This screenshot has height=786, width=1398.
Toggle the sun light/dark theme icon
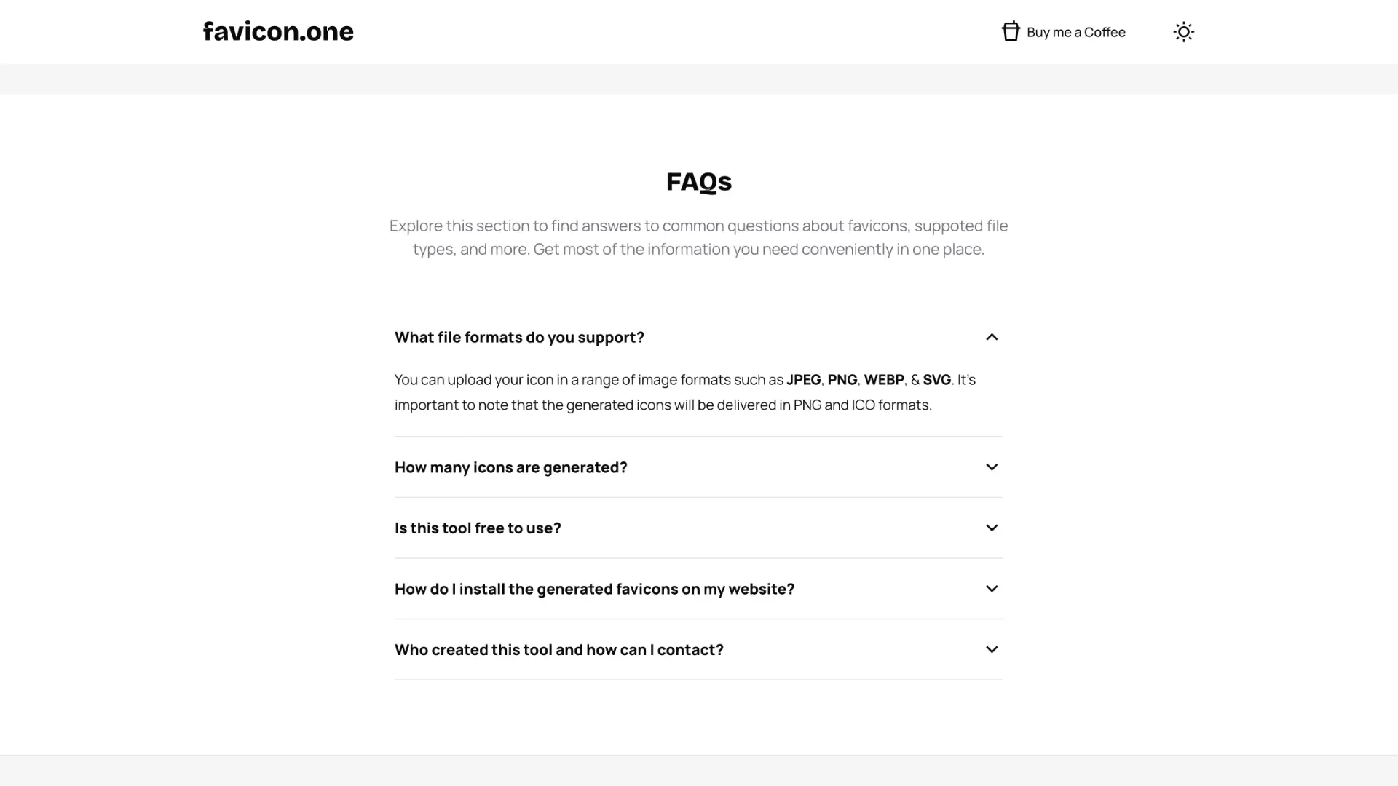(x=1183, y=32)
